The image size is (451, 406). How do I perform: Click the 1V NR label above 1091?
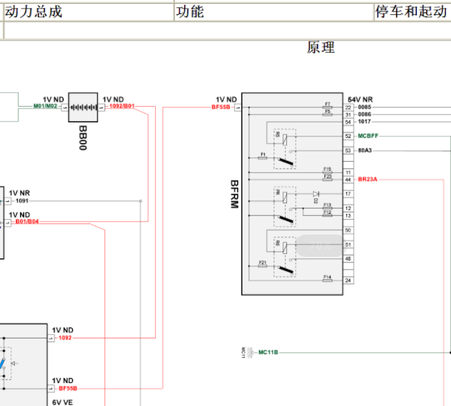click(x=19, y=193)
